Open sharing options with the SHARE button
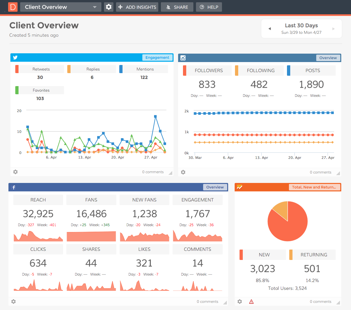The image size is (351, 310). (177, 6)
